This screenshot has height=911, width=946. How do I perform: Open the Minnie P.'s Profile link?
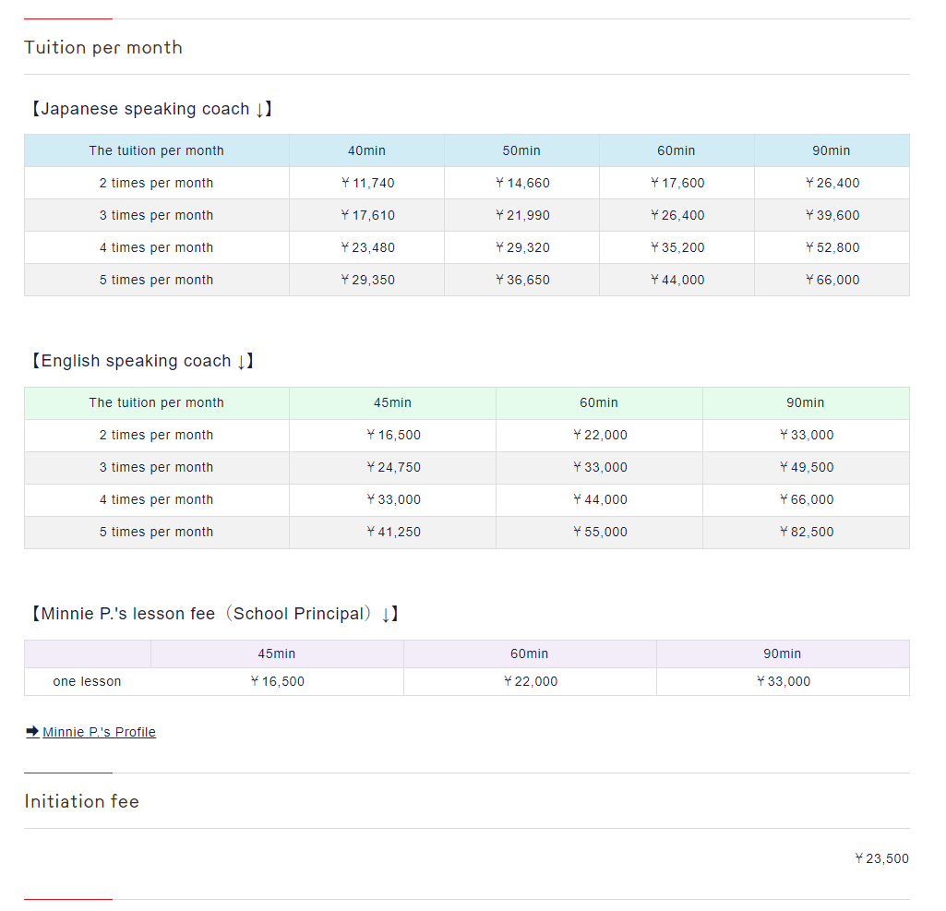[x=99, y=732]
